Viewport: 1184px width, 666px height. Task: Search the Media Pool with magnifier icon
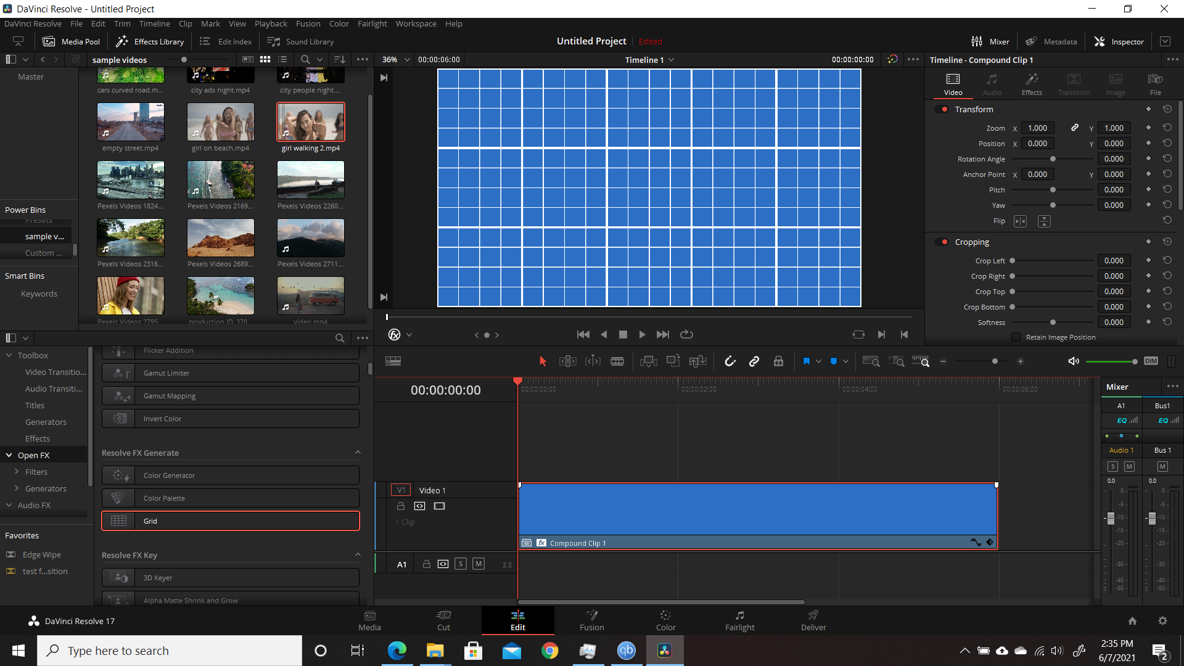pos(305,60)
